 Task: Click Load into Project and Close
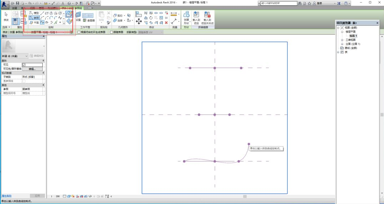[x=207, y=16]
